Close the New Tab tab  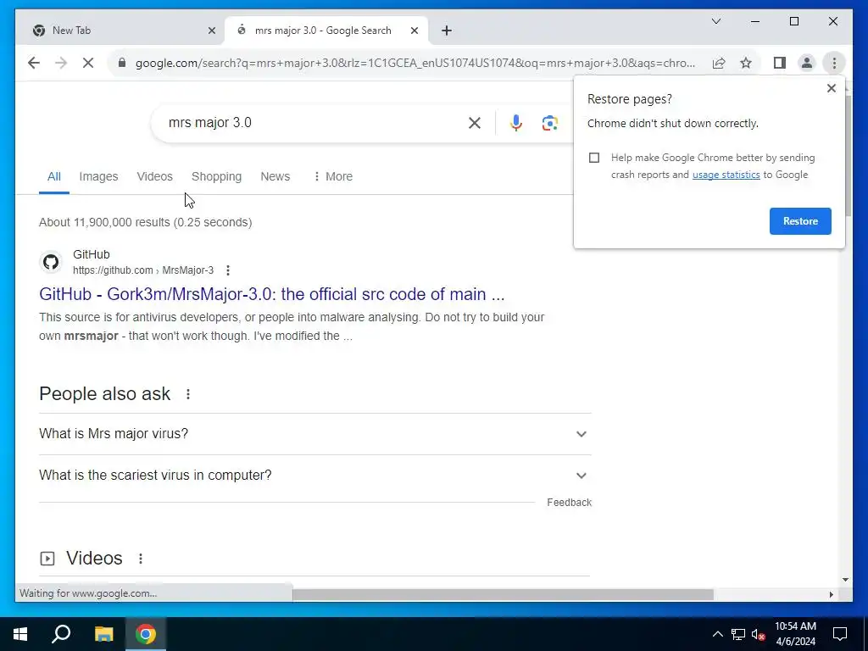click(x=211, y=31)
